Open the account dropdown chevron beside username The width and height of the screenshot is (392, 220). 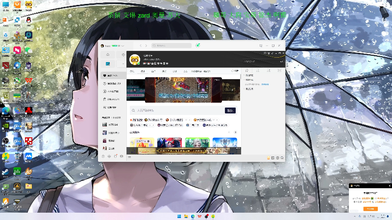coord(123,46)
